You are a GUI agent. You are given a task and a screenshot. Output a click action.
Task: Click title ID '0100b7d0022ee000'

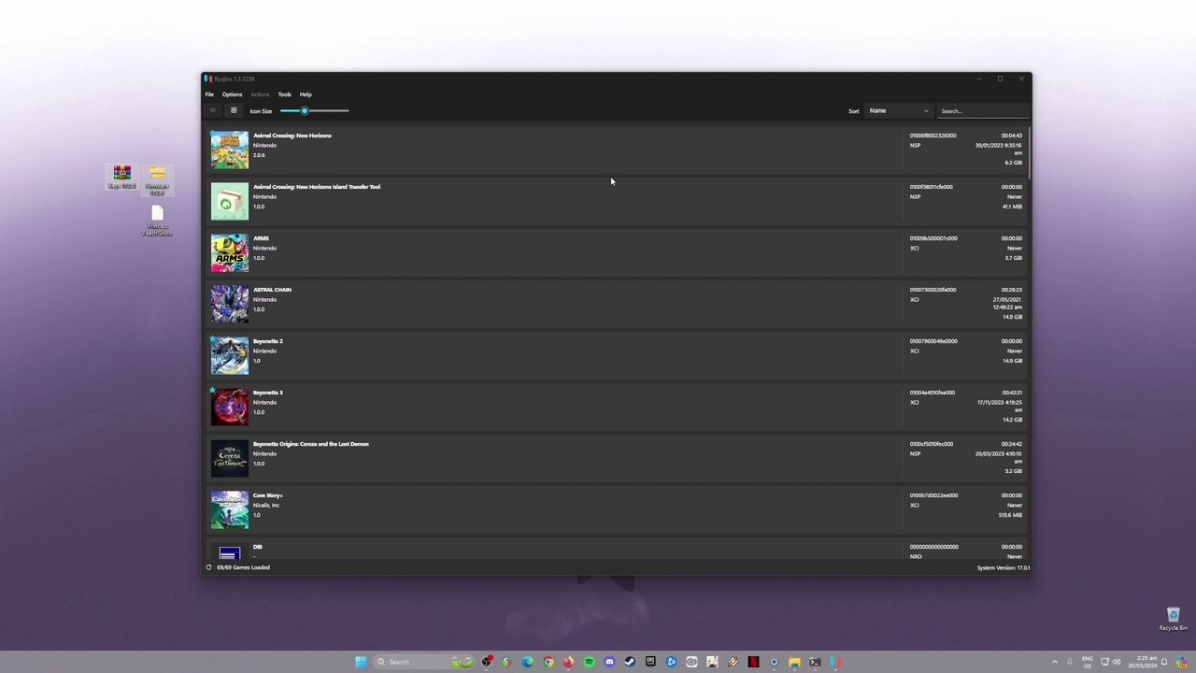tap(933, 495)
